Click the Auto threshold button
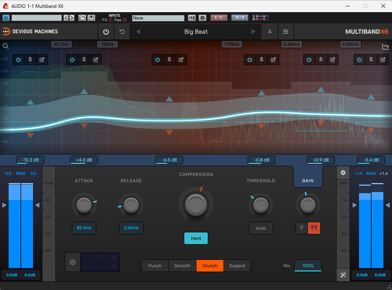The height and width of the screenshot is (290, 392). coord(260,228)
